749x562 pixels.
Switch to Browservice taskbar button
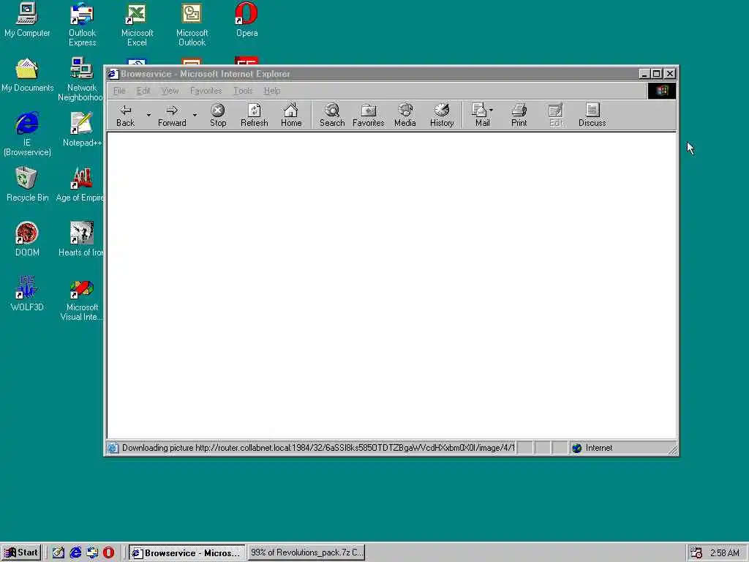coord(187,553)
